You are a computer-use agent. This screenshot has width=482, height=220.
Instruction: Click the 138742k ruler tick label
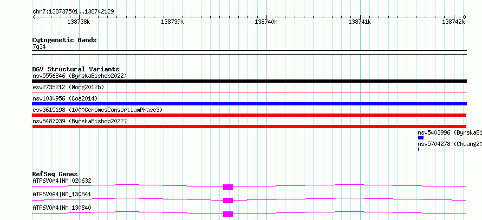453,22
